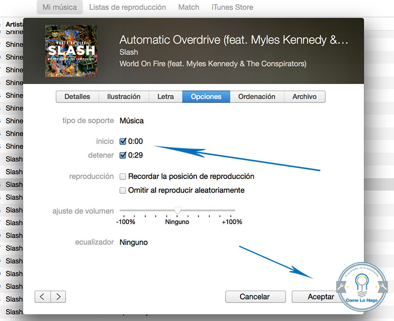This screenshot has height=321, width=394.
Task: Confirm with the Aceptar button
Action: 321,296
